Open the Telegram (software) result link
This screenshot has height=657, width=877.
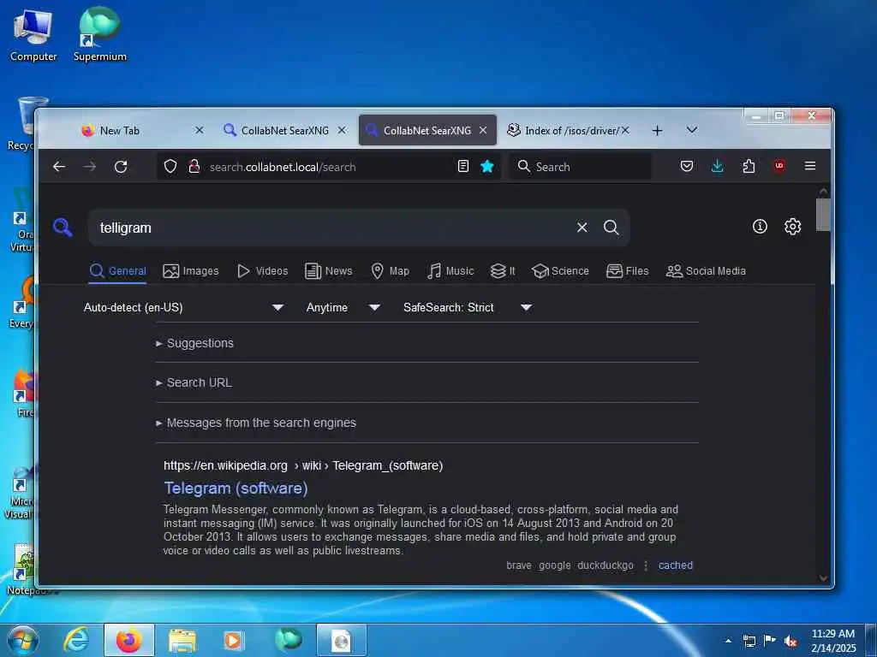point(236,488)
